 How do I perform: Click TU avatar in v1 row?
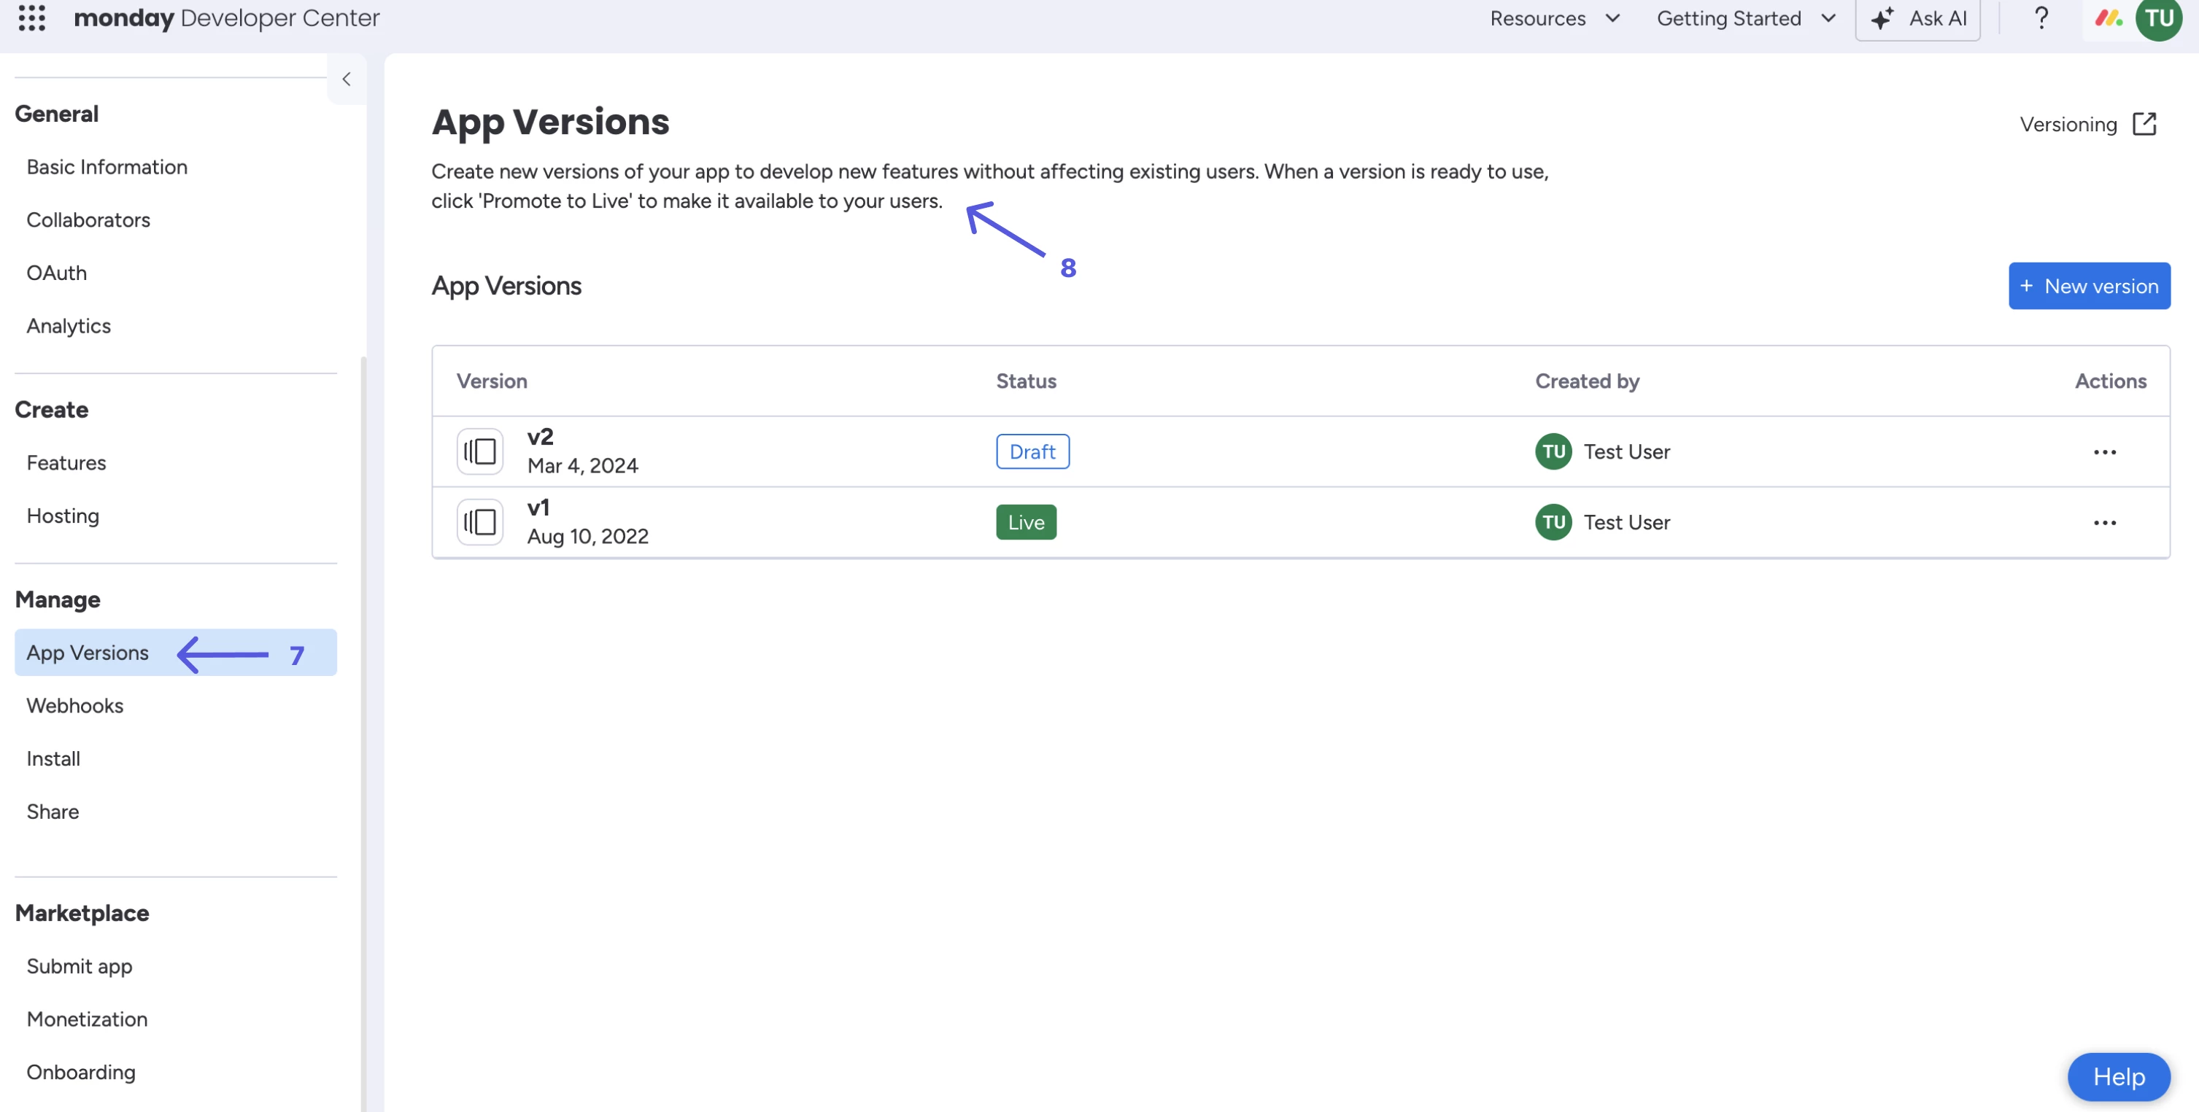coord(1553,522)
